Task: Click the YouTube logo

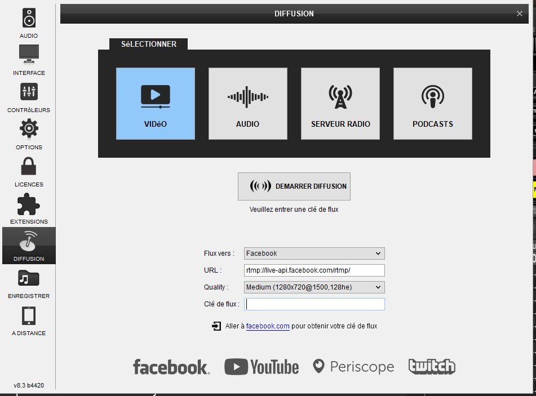Action: click(262, 367)
